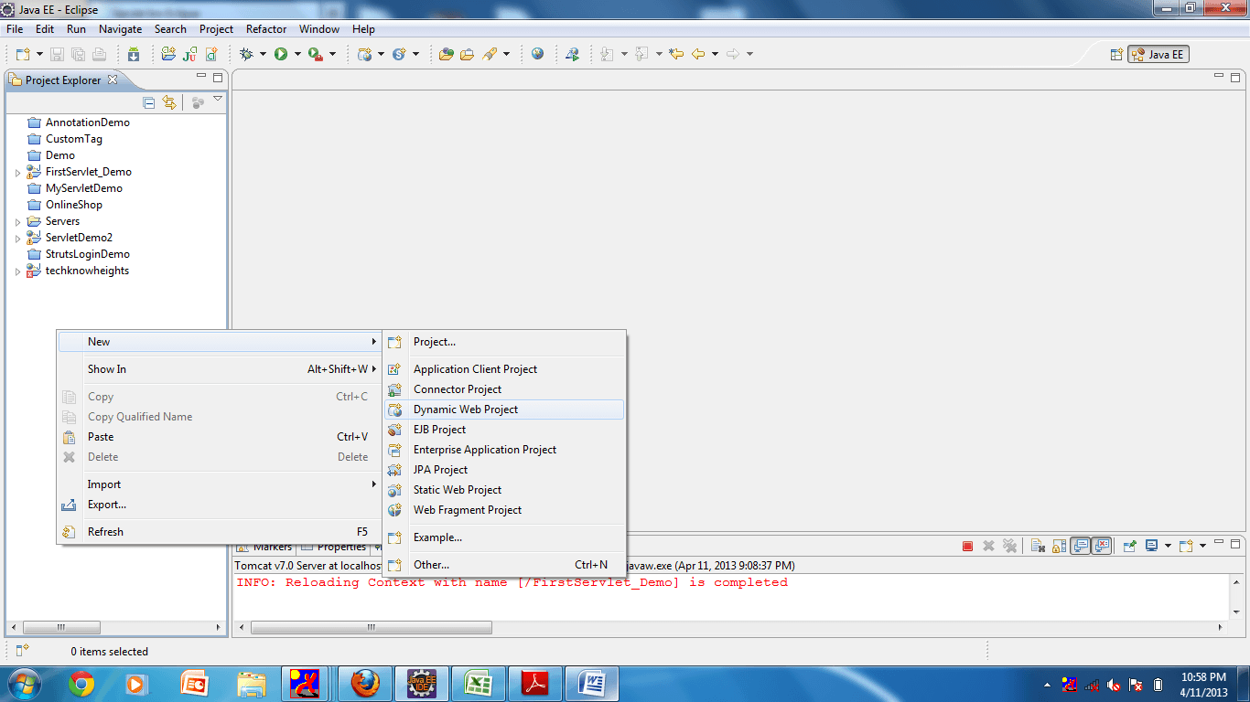Choose Other... from New submenu
1250x702 pixels.
pos(504,565)
